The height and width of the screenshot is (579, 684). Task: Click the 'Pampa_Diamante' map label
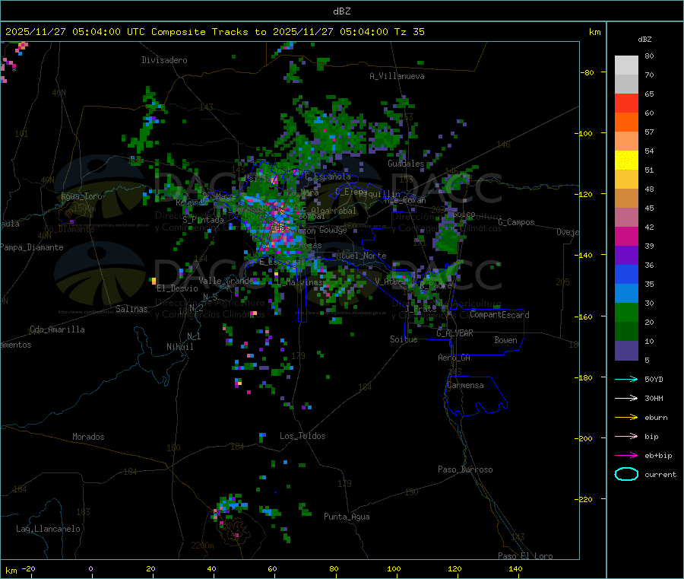(x=32, y=247)
